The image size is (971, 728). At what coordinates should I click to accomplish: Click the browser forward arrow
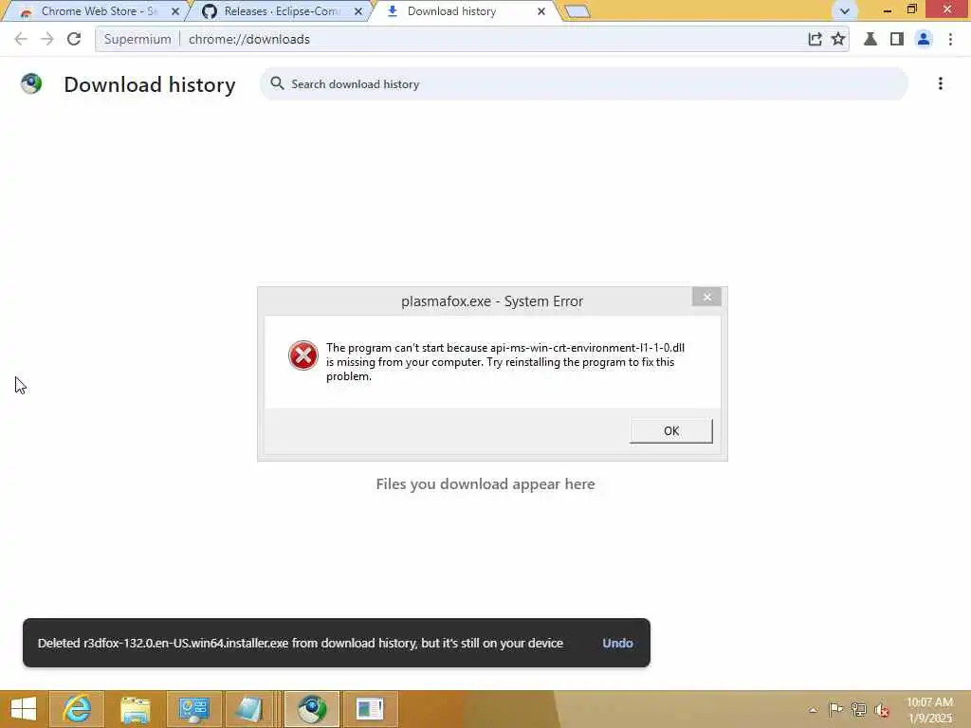click(47, 39)
